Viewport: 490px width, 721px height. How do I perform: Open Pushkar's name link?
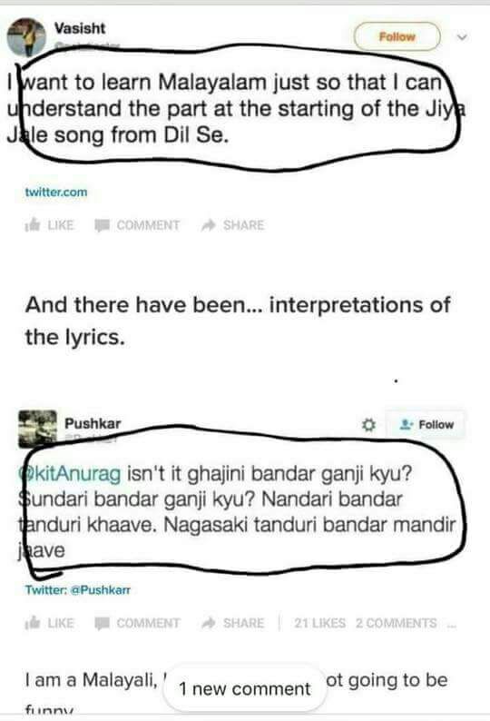93,423
